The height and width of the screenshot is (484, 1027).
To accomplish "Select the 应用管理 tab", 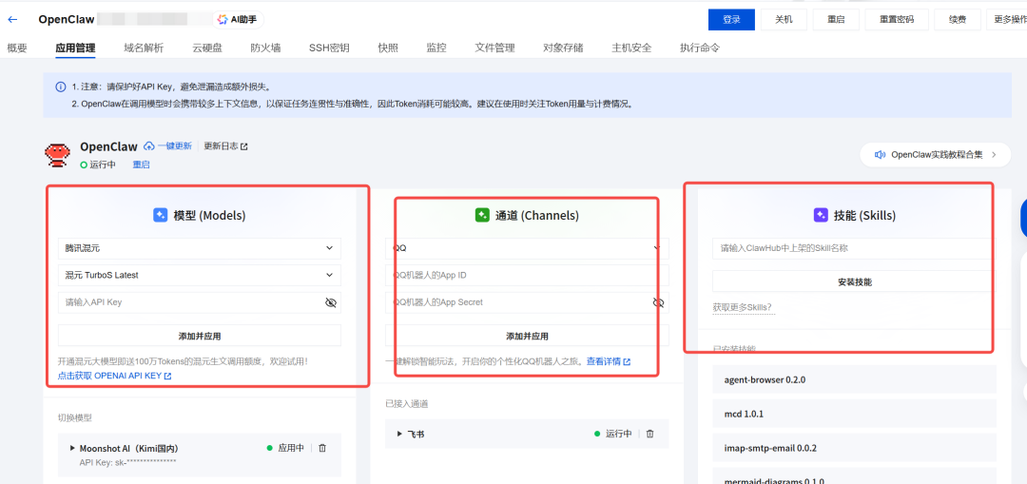I will pos(75,48).
